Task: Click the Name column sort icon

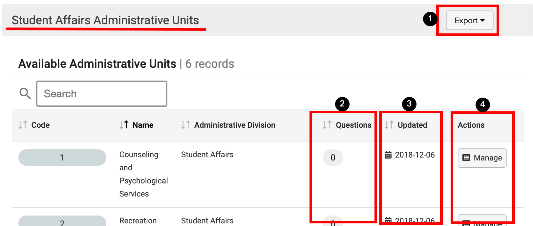Action: pos(124,125)
